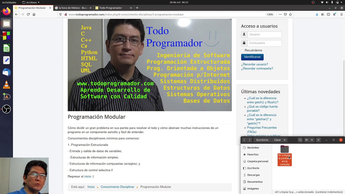Save page to Pocket
Viewport: 345px width, 194px height.
tap(285, 15)
